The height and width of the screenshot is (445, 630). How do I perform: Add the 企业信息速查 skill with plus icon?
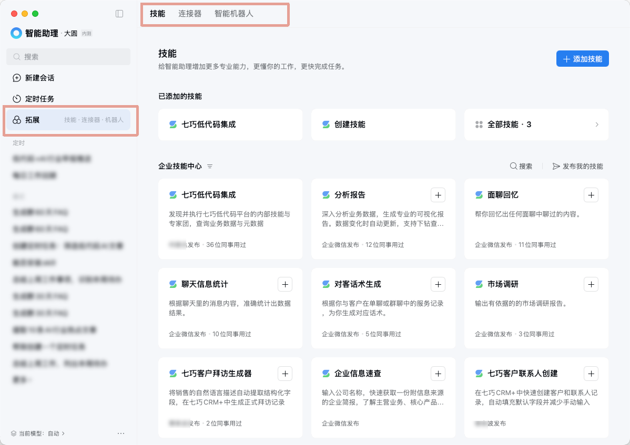click(438, 374)
